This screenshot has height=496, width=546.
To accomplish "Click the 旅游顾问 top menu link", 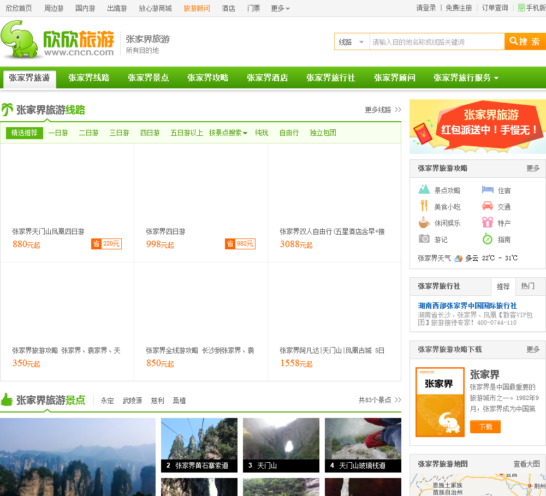I will [197, 8].
